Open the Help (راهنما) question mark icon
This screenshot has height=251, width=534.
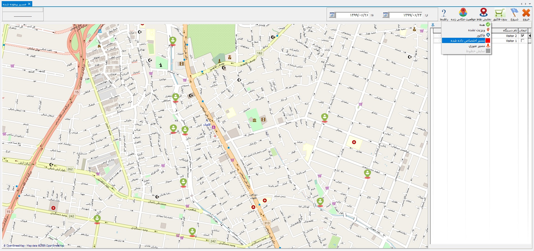click(444, 13)
